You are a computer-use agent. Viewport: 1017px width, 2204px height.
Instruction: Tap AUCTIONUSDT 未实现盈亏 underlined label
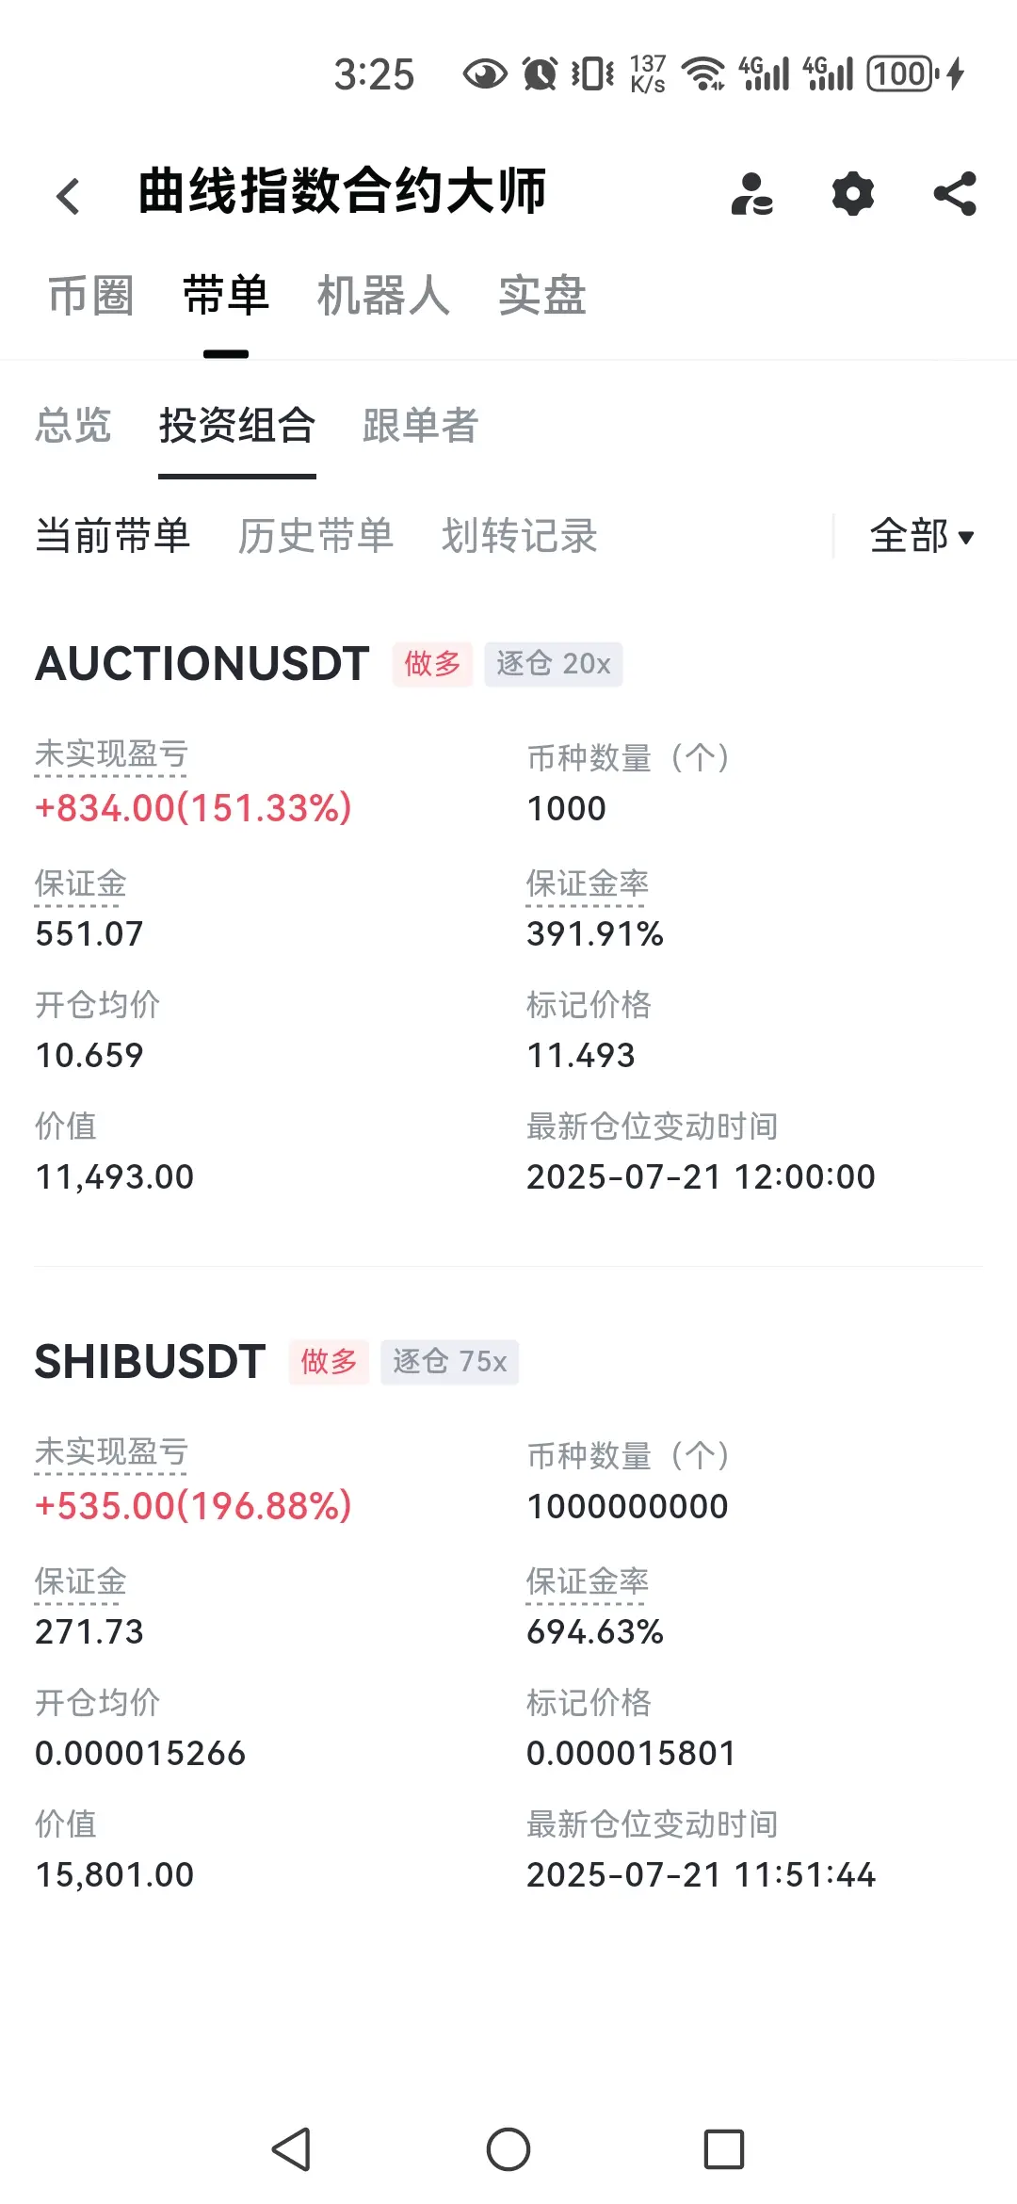(x=111, y=754)
